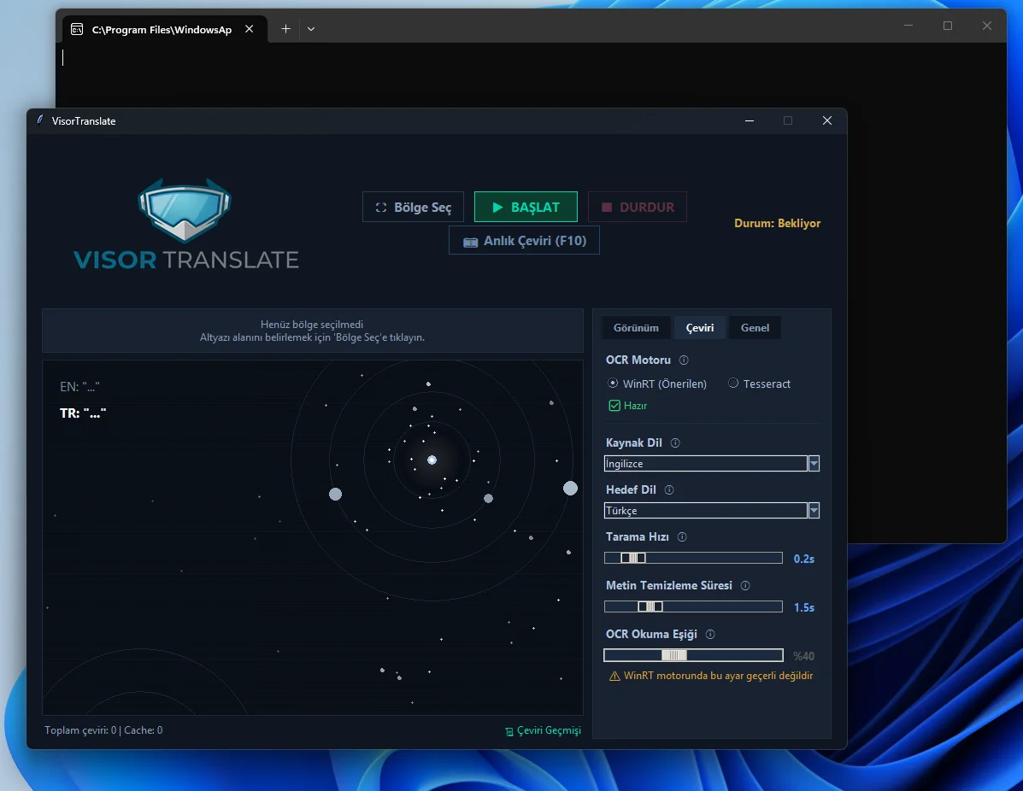Viewport: 1023px width, 791px height.
Task: Click 'Toplam çeviri: 0 | Cache: 0' status
Action: [x=103, y=730]
